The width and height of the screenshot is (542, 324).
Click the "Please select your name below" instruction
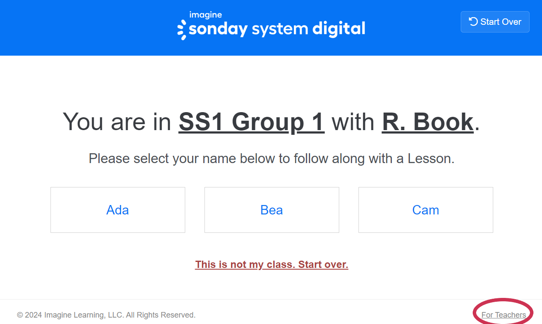(271, 159)
